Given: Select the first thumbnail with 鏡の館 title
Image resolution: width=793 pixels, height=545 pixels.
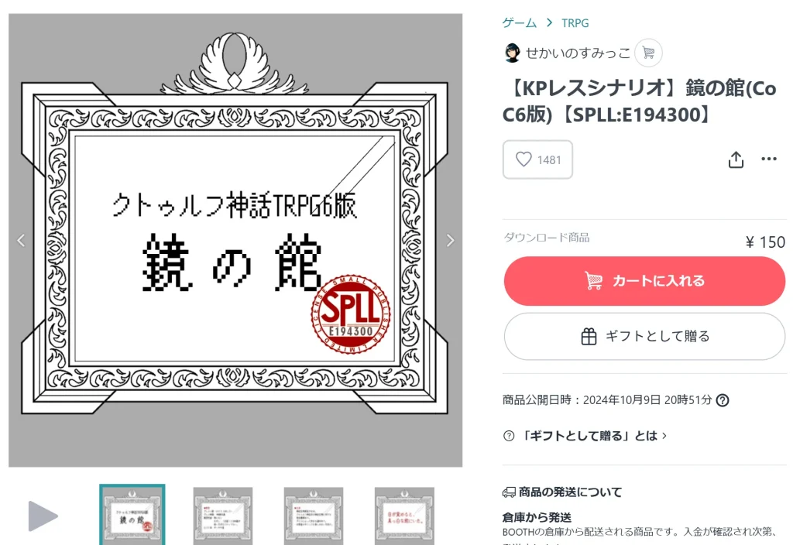Looking at the screenshot, I should [x=132, y=515].
